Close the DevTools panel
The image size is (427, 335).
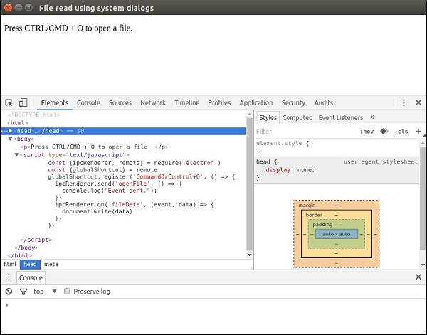[x=418, y=103]
